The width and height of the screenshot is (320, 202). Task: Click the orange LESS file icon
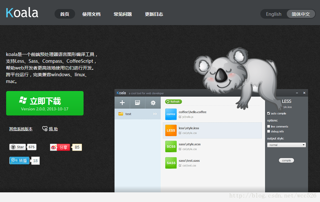(x=171, y=130)
